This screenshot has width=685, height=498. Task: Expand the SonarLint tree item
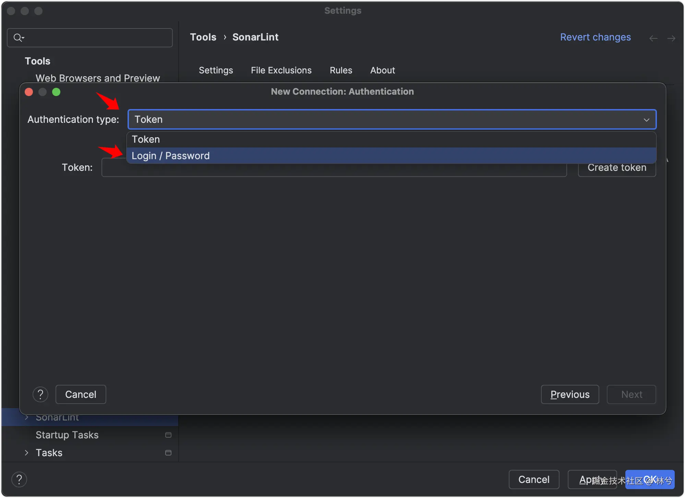point(27,417)
